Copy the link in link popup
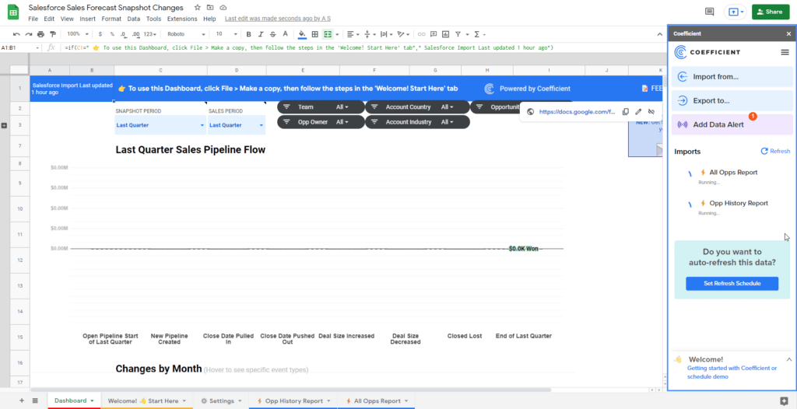797x409 pixels. coord(626,112)
